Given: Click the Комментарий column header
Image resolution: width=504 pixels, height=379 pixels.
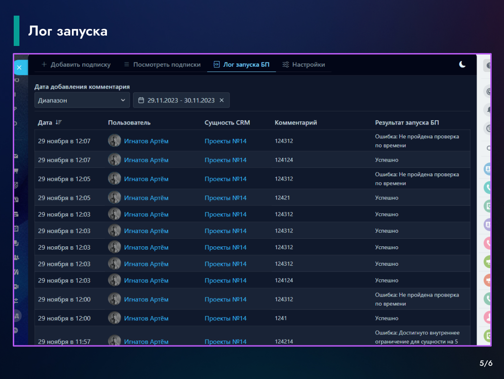Looking at the screenshot, I should pyautogui.click(x=296, y=123).
